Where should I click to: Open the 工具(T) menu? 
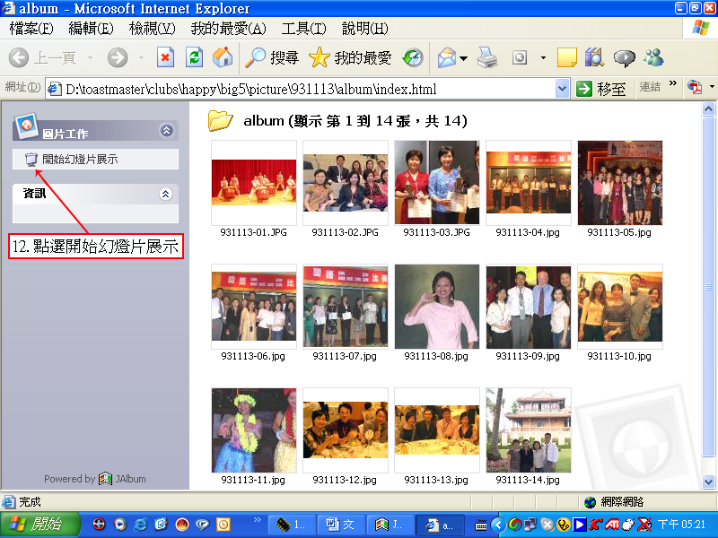[303, 29]
